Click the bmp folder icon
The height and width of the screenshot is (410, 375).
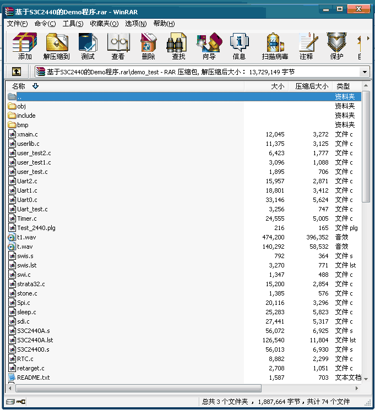pyautogui.click(x=12, y=125)
